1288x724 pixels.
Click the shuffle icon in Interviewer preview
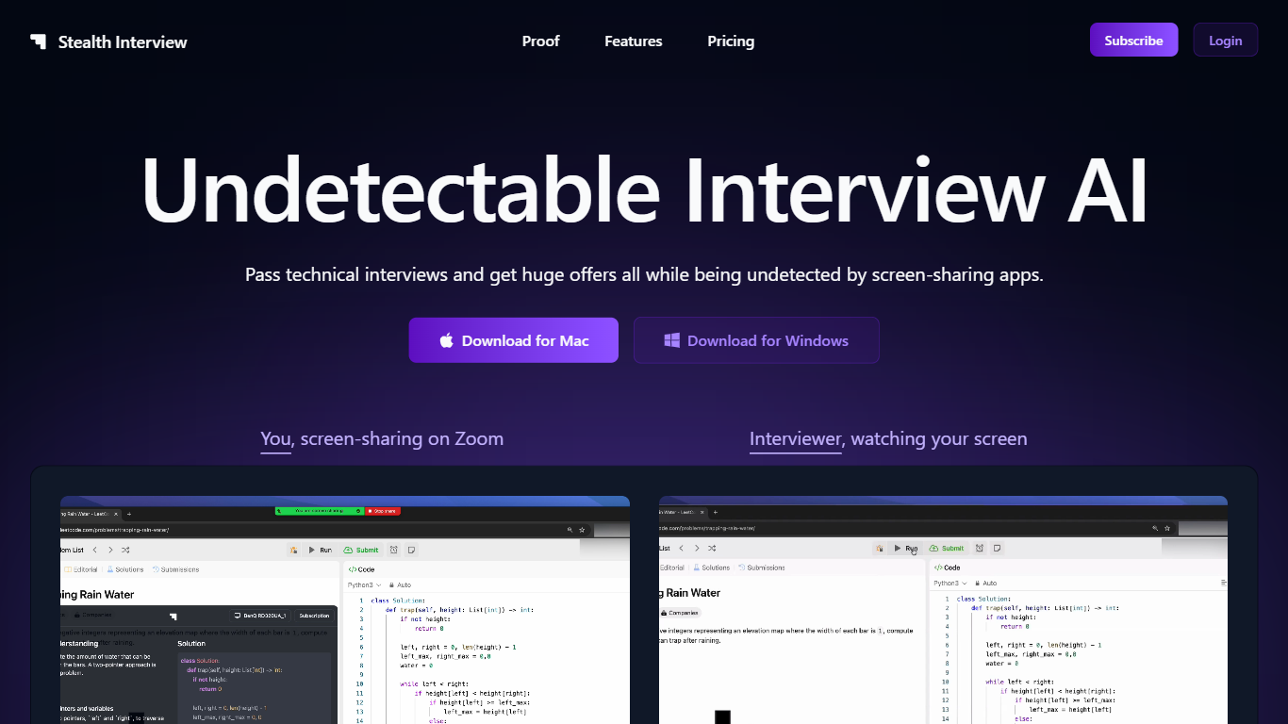pos(712,548)
